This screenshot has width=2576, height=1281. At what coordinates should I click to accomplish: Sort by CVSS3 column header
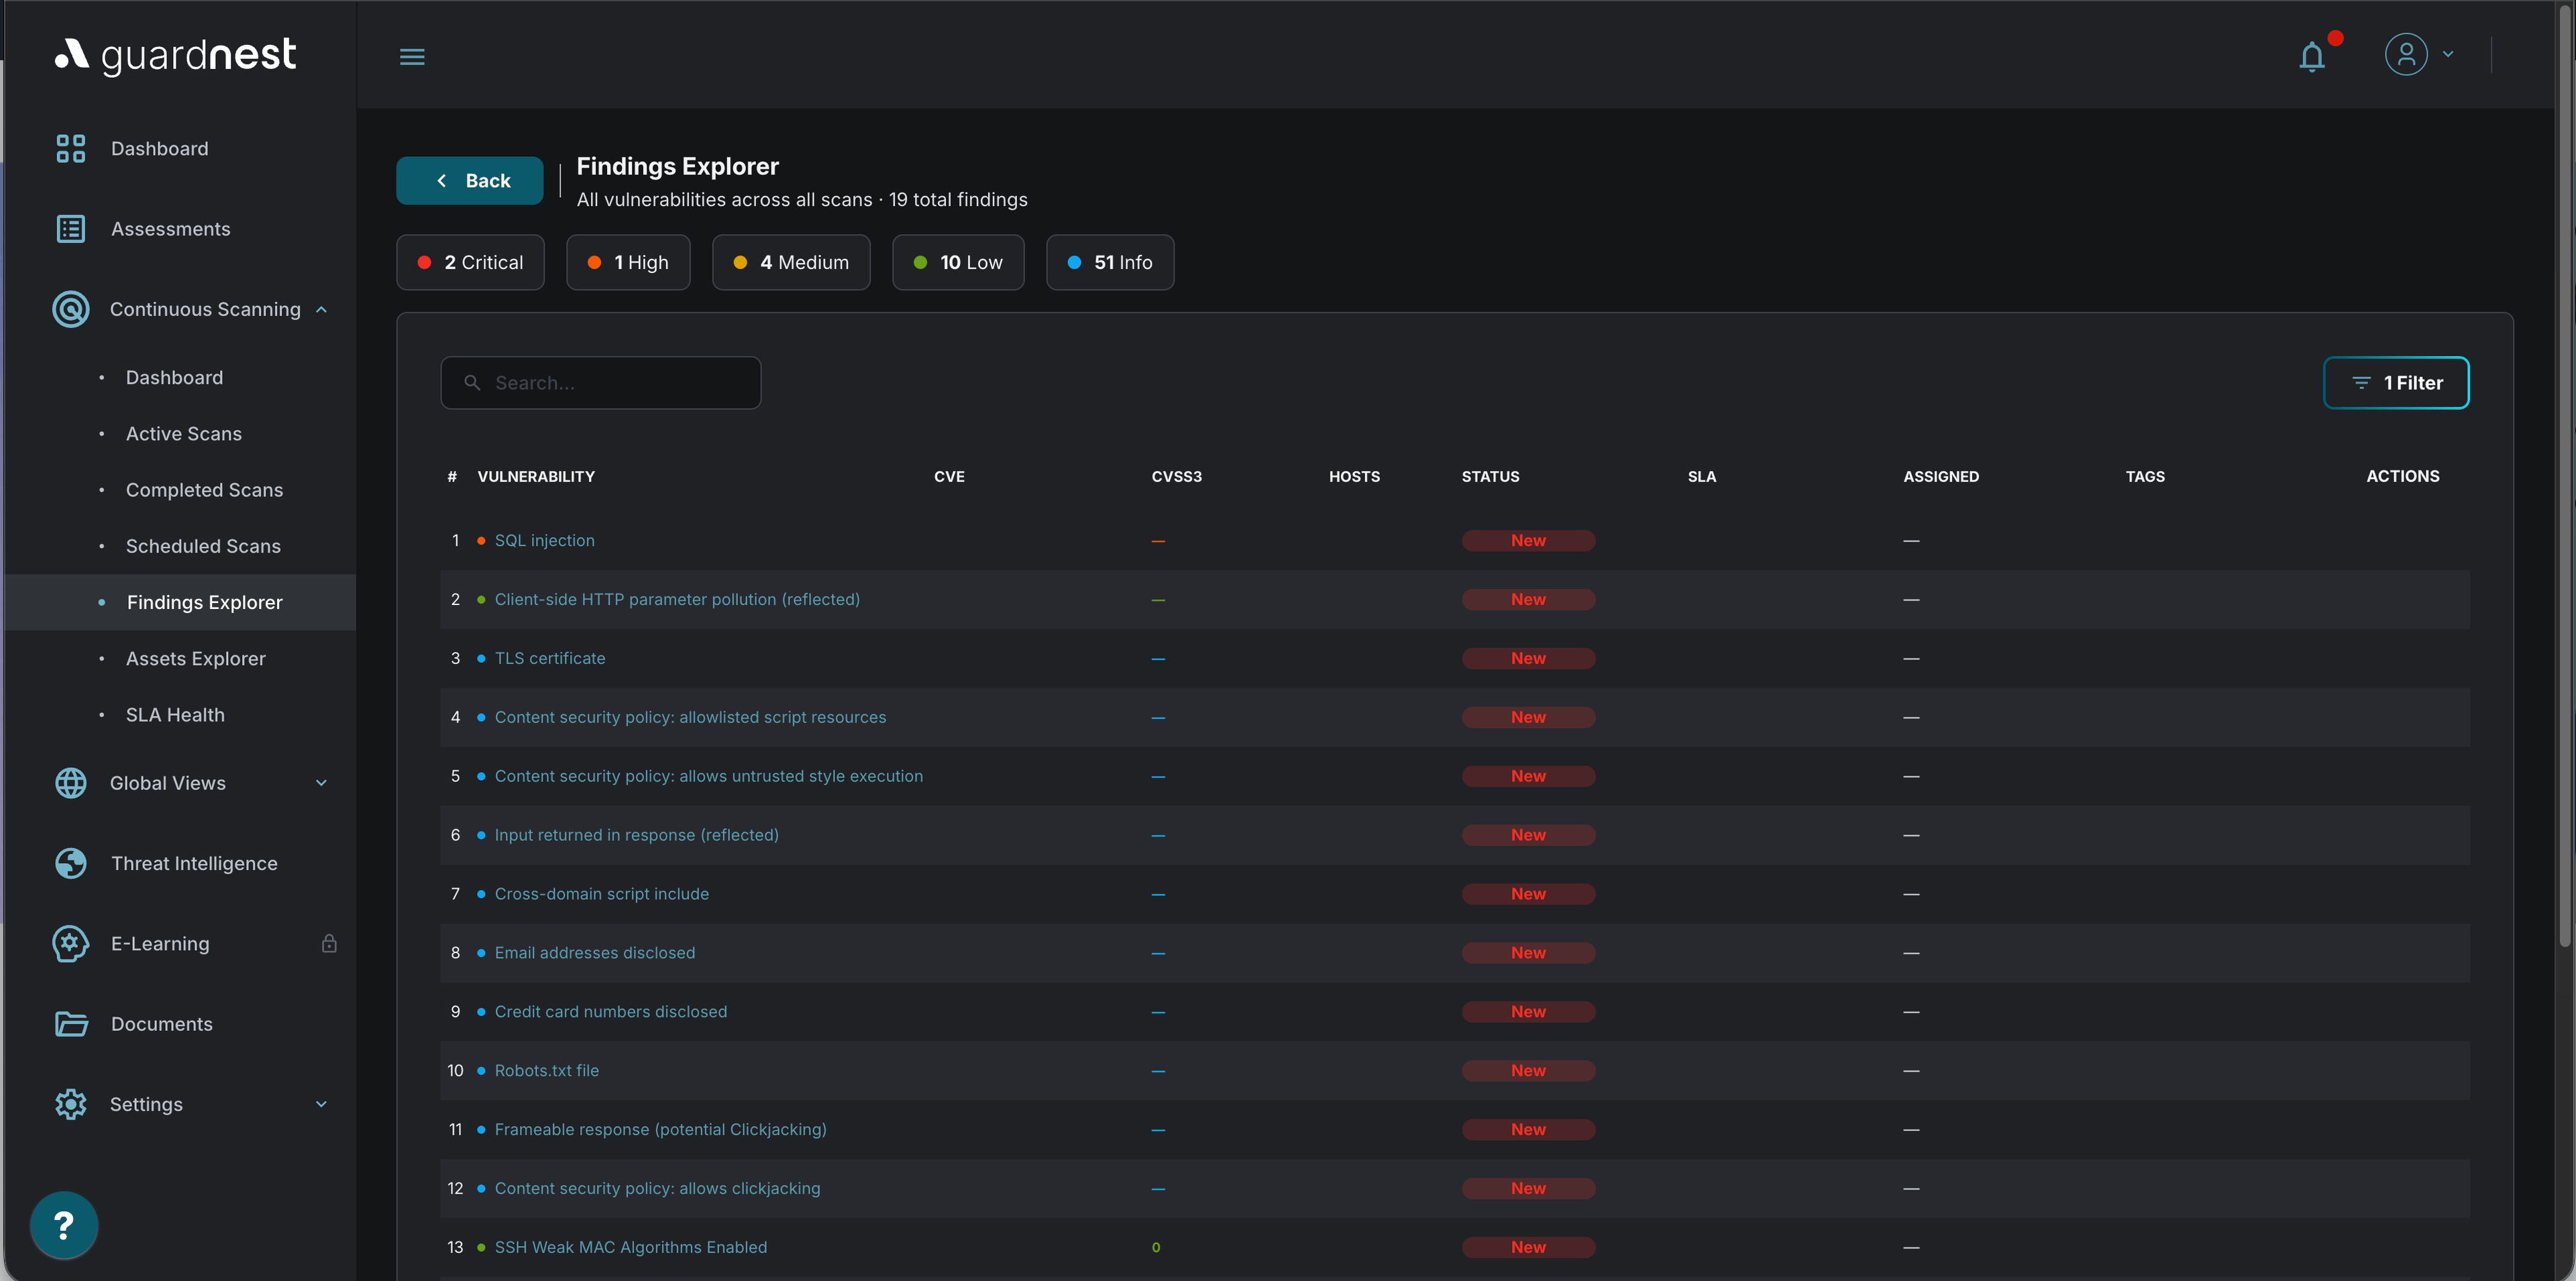point(1176,477)
